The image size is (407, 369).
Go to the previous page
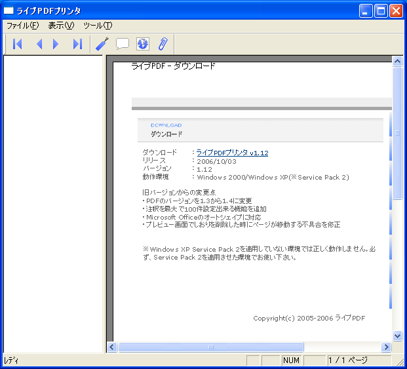tap(39, 44)
